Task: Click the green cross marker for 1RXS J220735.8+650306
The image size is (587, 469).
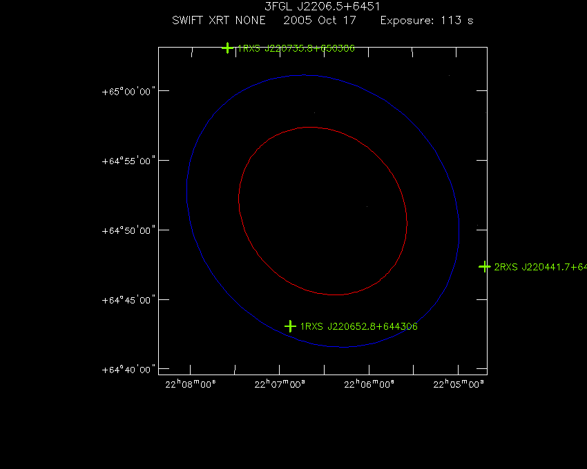Action: click(x=227, y=48)
